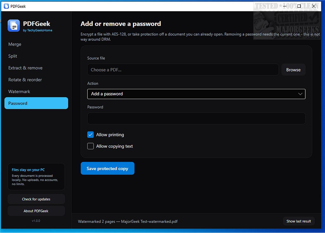Close the PDFGeek window
The height and width of the screenshot is (233, 325).
click(314, 6)
